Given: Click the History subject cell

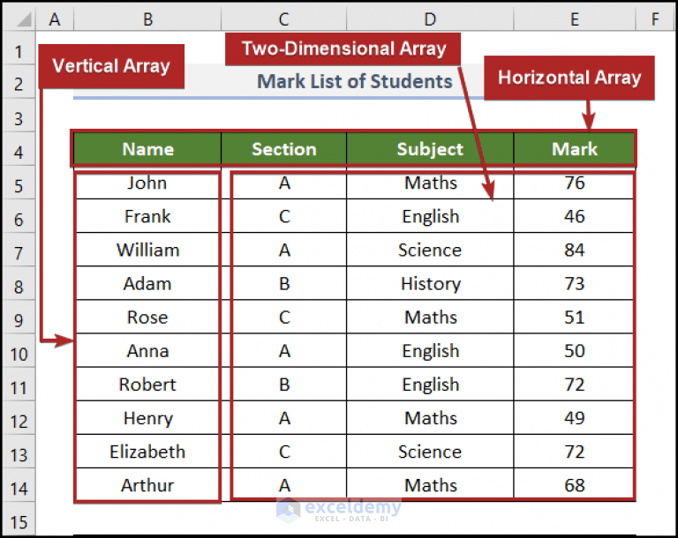Looking at the screenshot, I should coord(430,283).
